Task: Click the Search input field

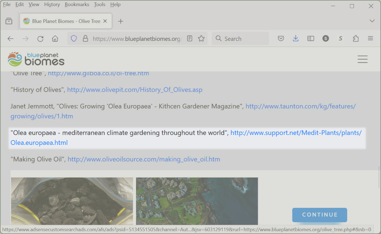Action: click(245, 39)
